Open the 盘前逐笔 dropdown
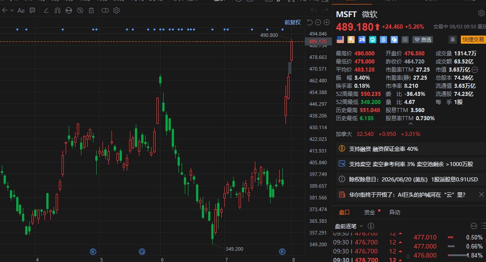Viewport: 486px width, 262px height. (349, 226)
